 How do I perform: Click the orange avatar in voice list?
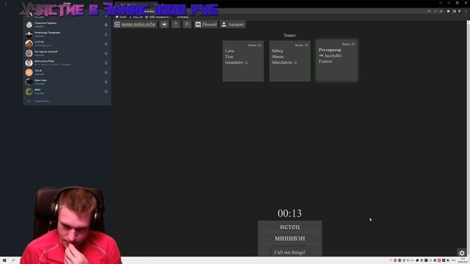29,73
